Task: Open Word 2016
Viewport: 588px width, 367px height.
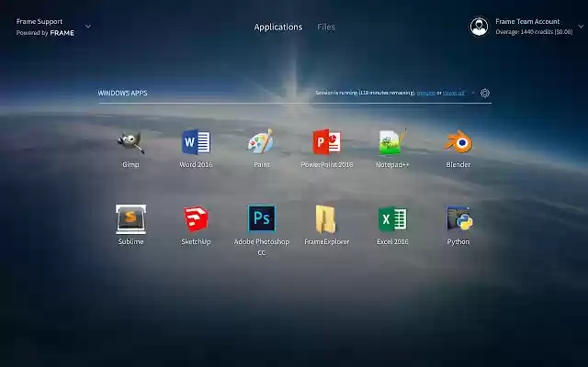Action: 196,142
